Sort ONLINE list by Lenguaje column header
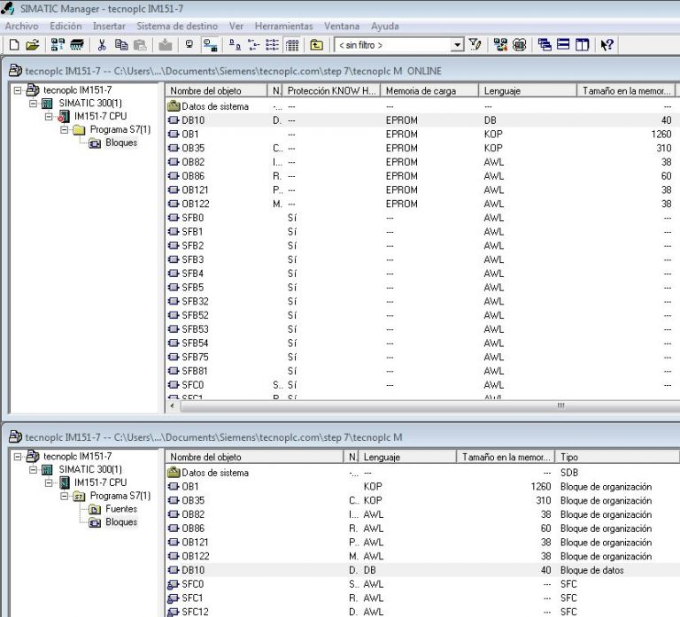This screenshot has width=680, height=617. (x=528, y=90)
